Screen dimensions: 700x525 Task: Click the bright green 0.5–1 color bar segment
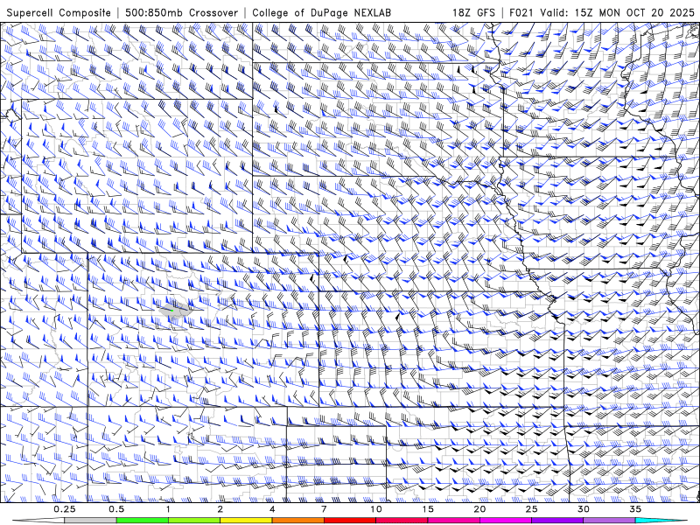tap(143, 521)
